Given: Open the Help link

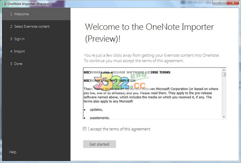Looking at the screenshot, I should pos(13,152).
